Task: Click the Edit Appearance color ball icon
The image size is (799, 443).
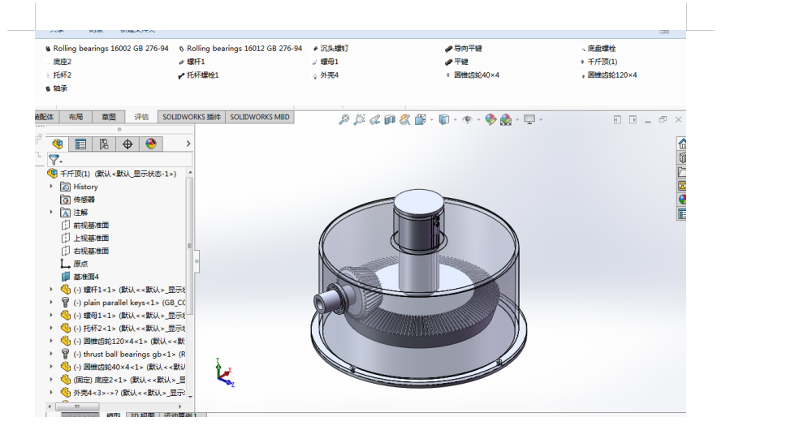Action: pos(490,120)
